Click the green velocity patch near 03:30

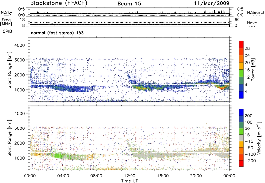[x=58, y=155]
